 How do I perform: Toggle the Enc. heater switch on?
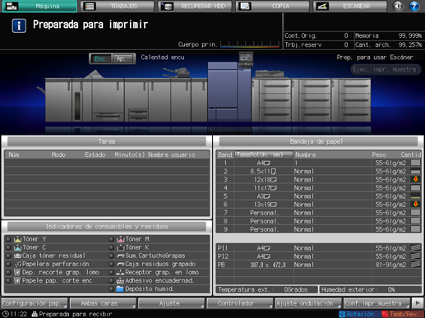point(100,58)
